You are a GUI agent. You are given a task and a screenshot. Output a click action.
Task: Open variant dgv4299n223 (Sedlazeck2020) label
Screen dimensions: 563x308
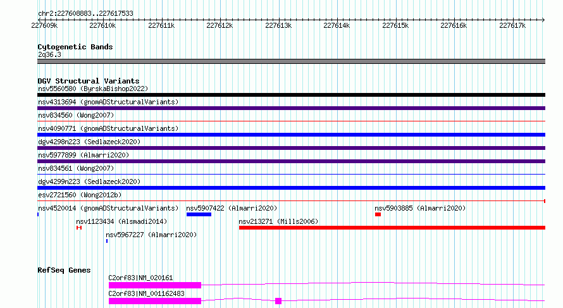click(x=89, y=182)
